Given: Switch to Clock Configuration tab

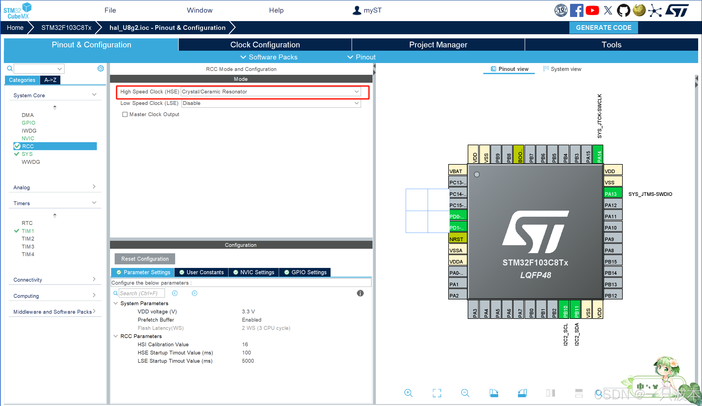Looking at the screenshot, I should click(265, 45).
